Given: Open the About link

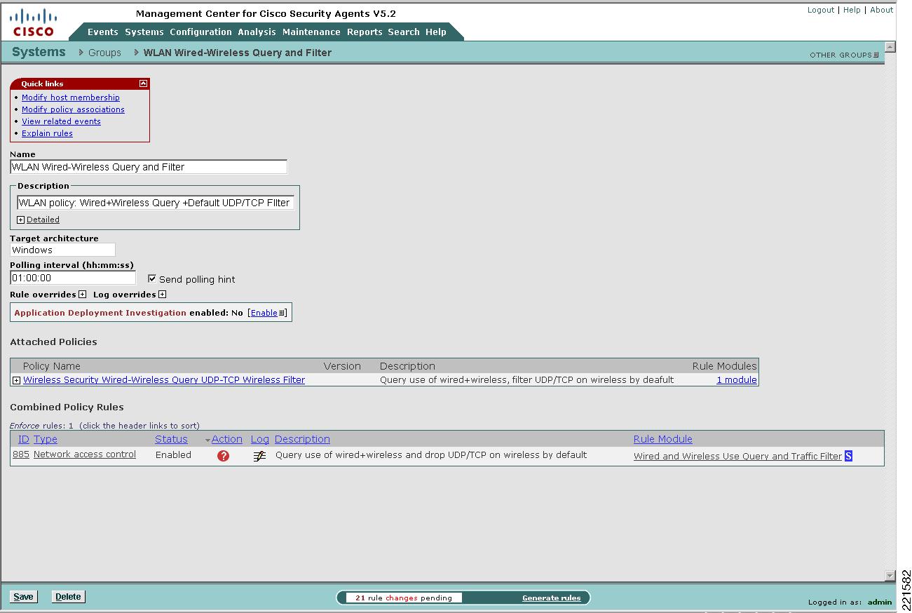Looking at the screenshot, I should 882,10.
